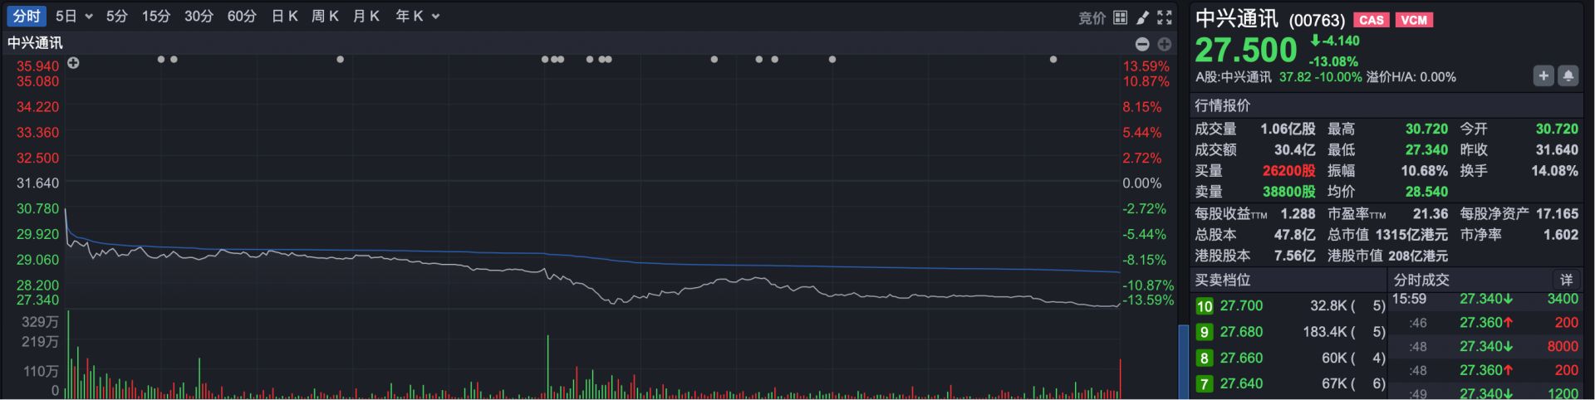Viewport: 1595px width, 400px height.
Task: Expand the chart to fullscreen
Action: click(x=1165, y=17)
